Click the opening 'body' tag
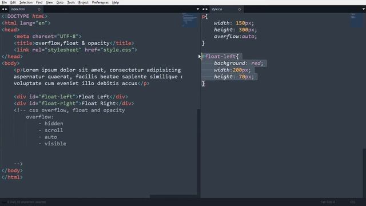 pos(10,64)
